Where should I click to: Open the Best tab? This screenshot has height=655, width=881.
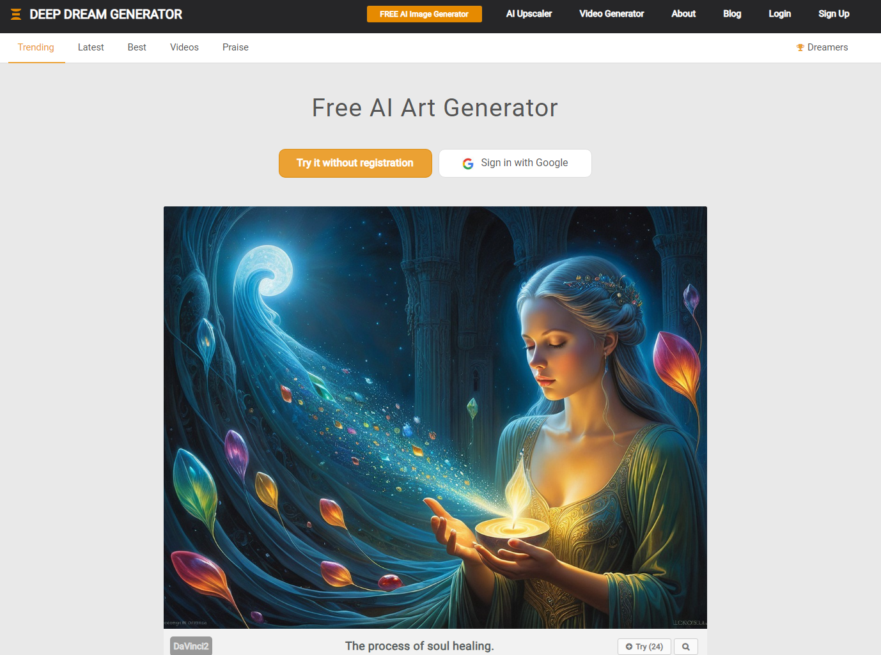click(x=137, y=47)
